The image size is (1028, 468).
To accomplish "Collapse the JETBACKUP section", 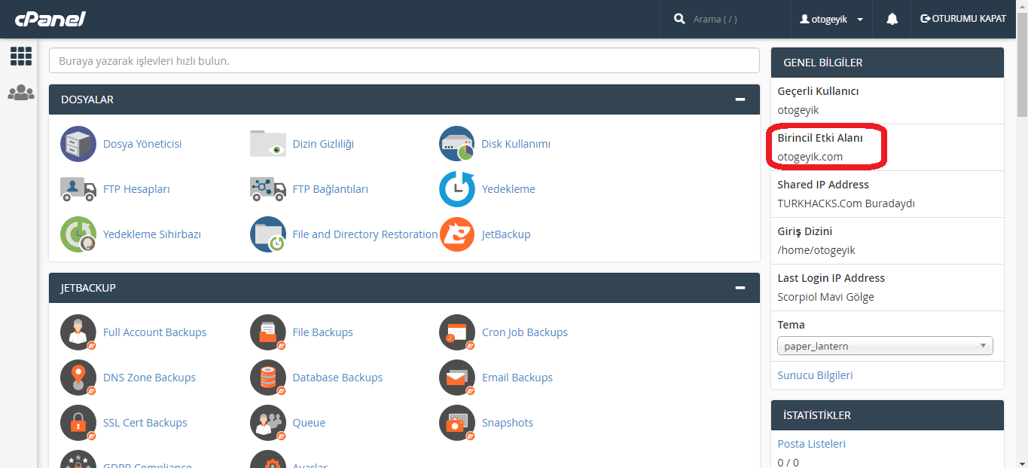I will tap(740, 288).
